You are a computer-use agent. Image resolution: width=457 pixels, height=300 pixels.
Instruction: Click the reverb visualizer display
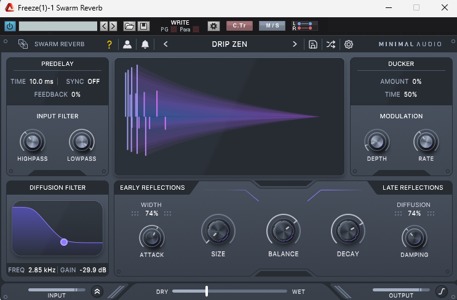click(x=229, y=116)
